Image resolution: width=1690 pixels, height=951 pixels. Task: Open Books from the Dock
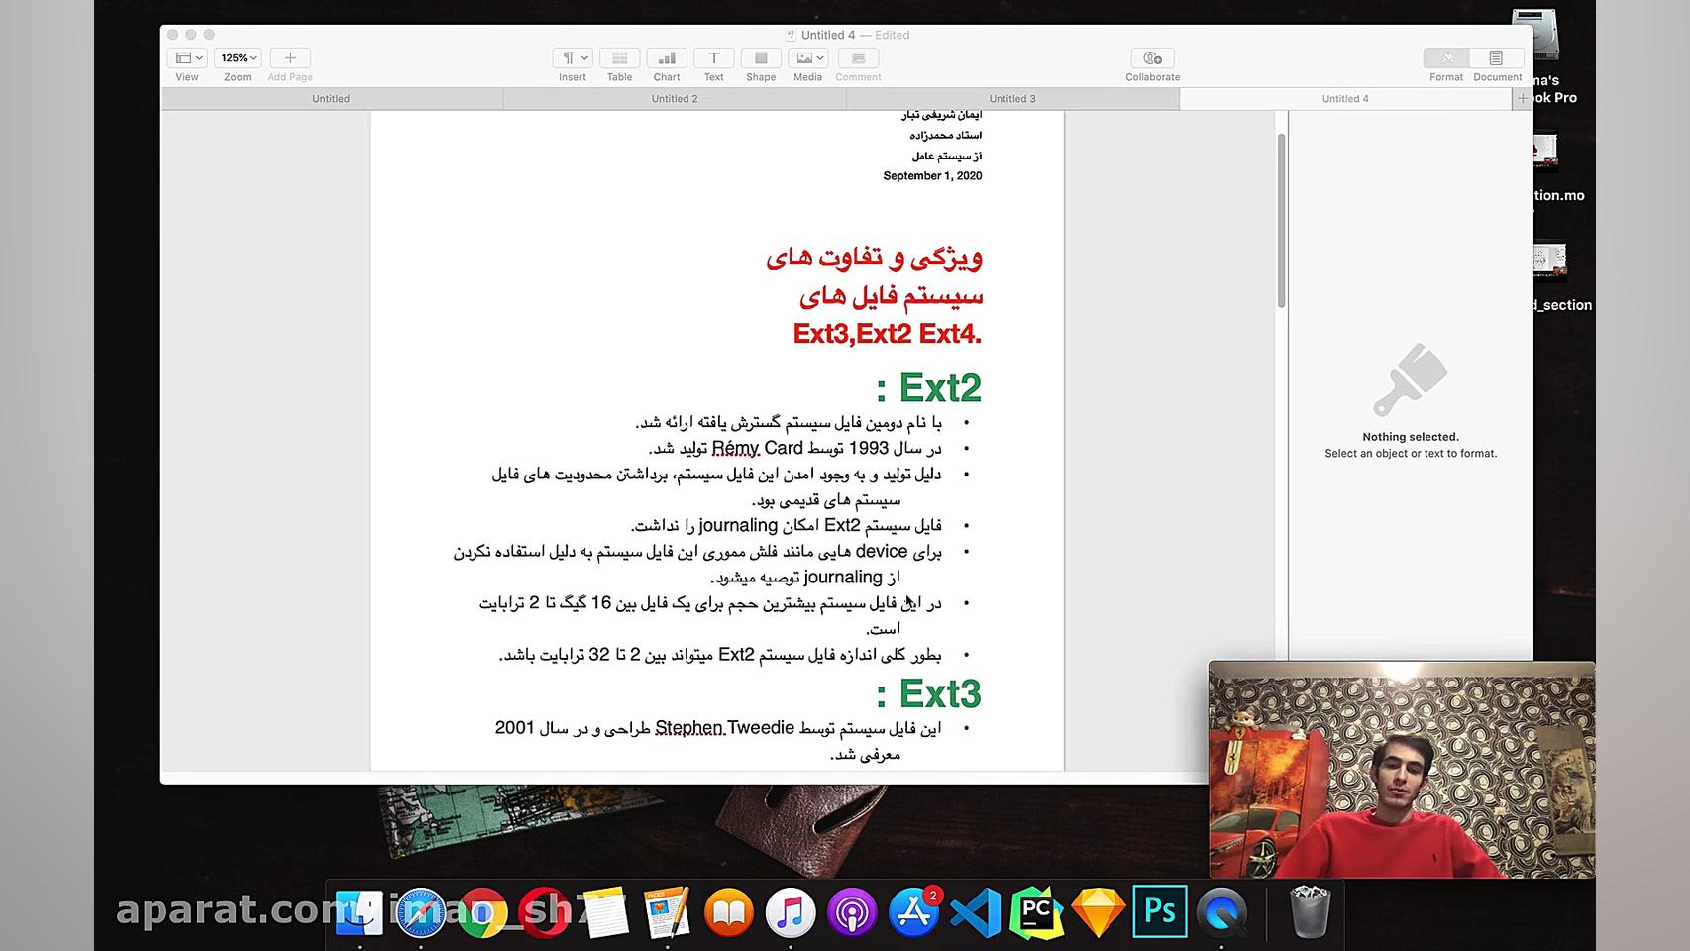[x=729, y=912]
